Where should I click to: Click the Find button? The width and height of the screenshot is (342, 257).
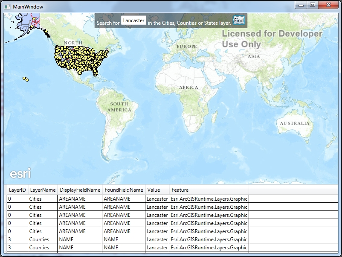239,20
